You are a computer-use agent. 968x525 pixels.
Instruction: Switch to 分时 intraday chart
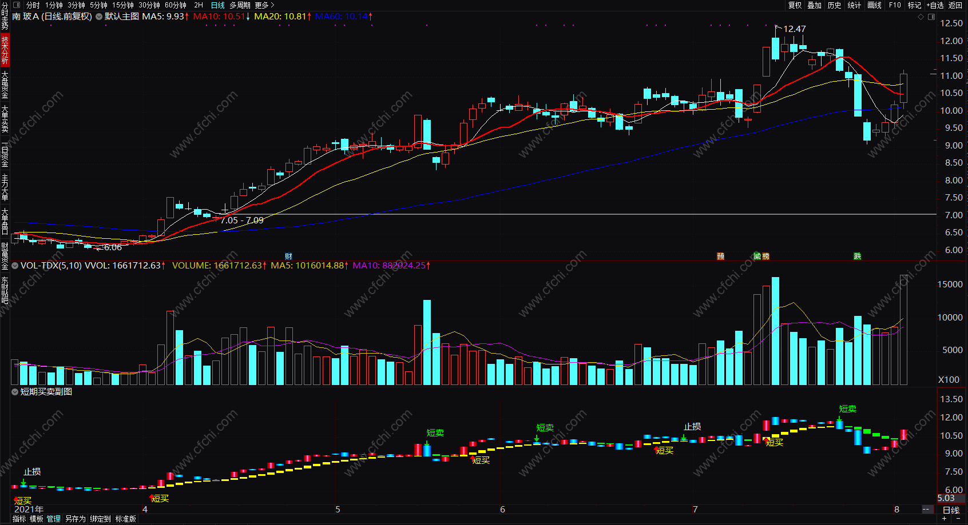[x=33, y=5]
